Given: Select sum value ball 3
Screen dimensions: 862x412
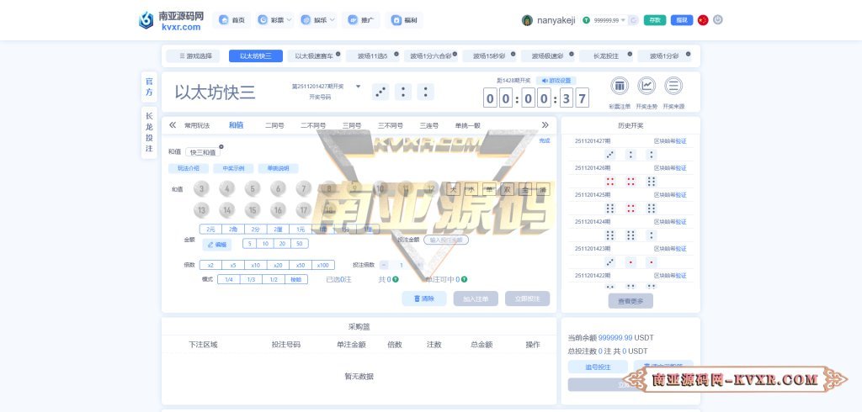Looking at the screenshot, I should point(202,189).
